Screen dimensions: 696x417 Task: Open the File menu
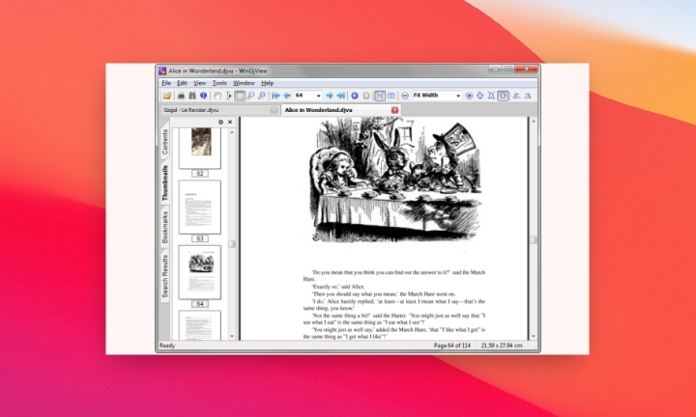tap(166, 83)
